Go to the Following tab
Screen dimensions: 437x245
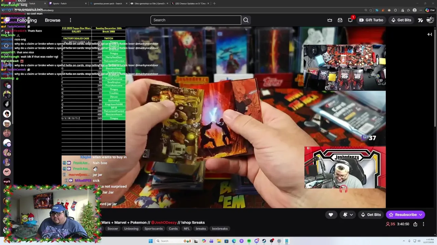point(27,20)
